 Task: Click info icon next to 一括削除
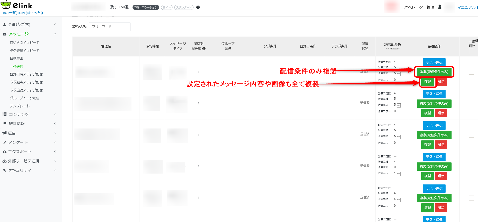[477, 40]
